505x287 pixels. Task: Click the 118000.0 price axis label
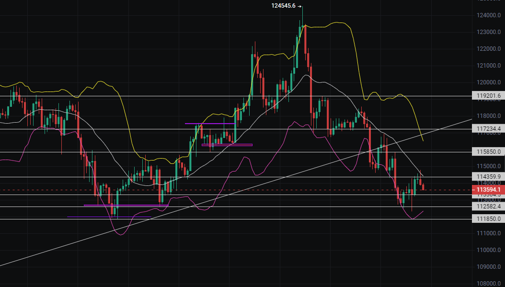tap(489, 115)
